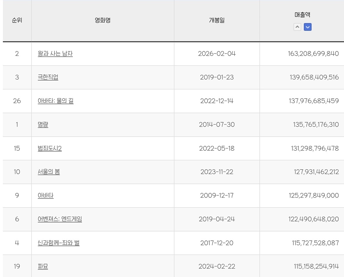Open the 어벤져스: 엔드게임 movie link
The image size is (344, 277).
point(60,219)
